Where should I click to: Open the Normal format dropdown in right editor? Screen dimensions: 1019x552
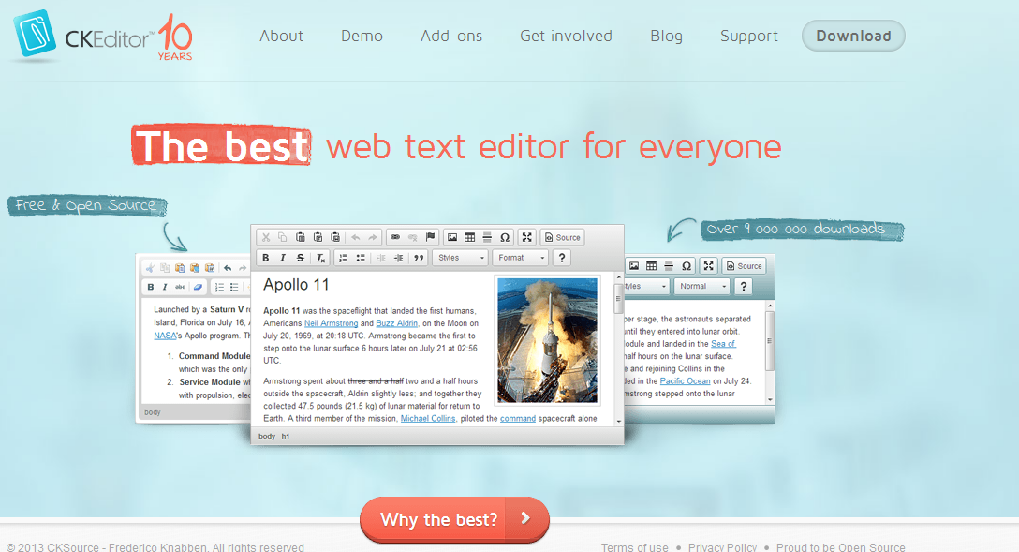[701, 286]
